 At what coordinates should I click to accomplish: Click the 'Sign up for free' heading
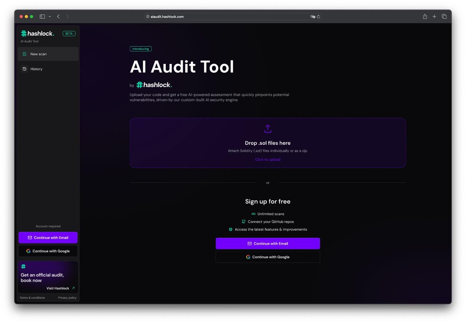[268, 202]
